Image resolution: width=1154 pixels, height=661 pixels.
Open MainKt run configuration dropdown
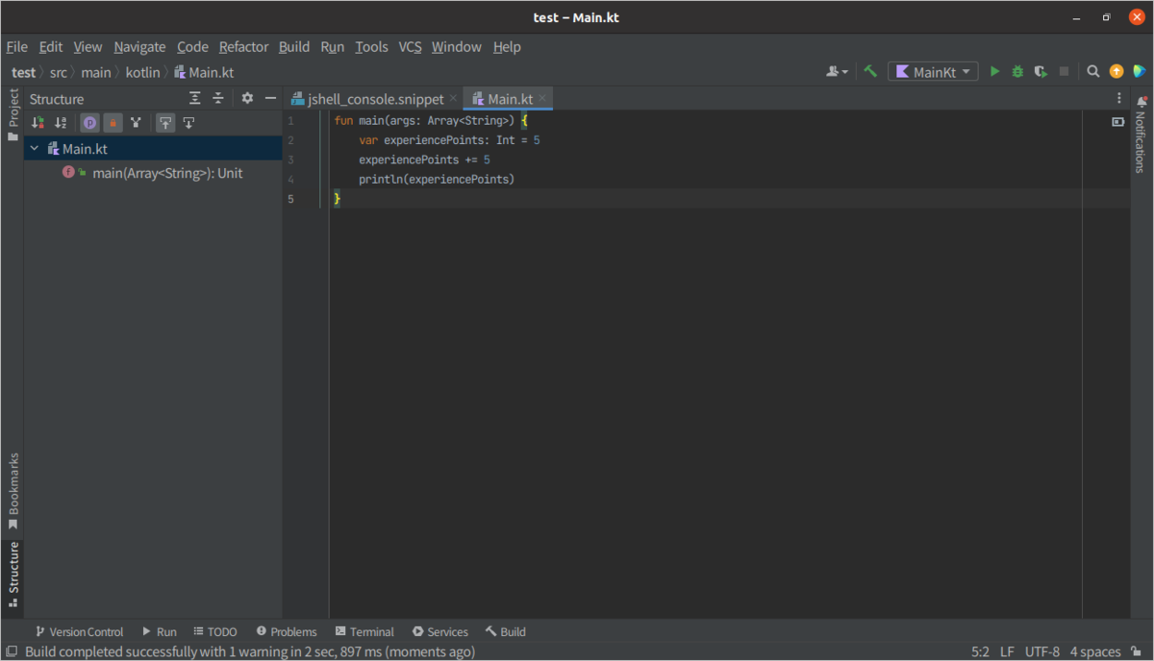pos(933,71)
